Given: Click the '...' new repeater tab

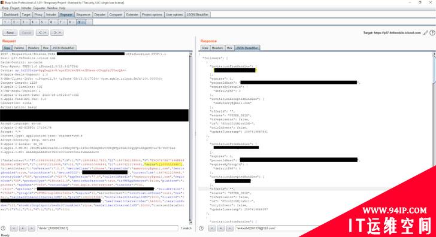Looking at the screenshot, I should pos(89,22).
